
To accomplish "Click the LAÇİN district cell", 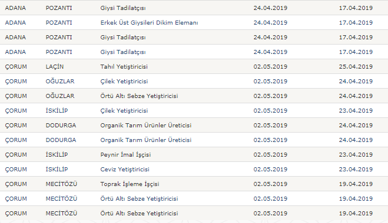I will (55, 66).
